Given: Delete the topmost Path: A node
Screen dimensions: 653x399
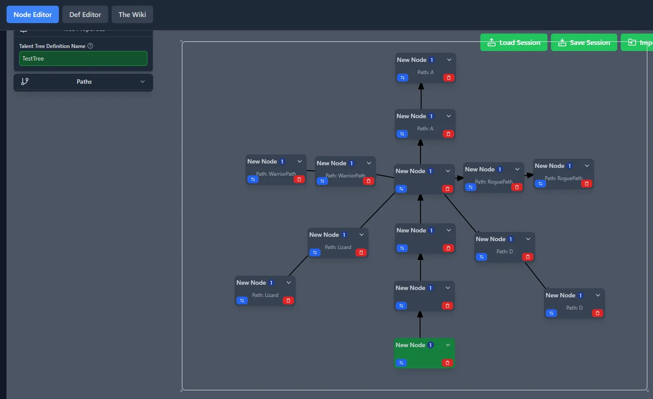Looking at the screenshot, I should 448,78.
